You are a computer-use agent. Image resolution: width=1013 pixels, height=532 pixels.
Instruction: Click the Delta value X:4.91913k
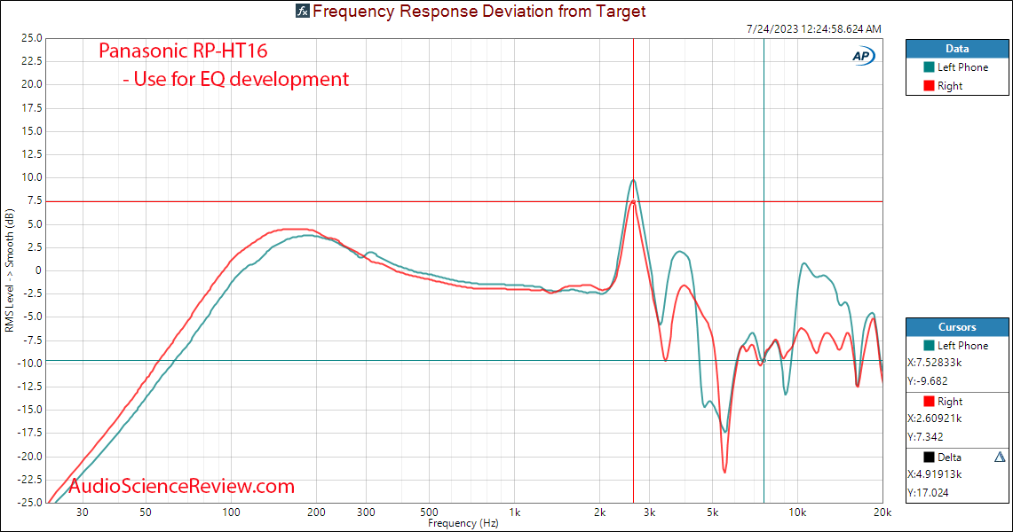(935, 474)
